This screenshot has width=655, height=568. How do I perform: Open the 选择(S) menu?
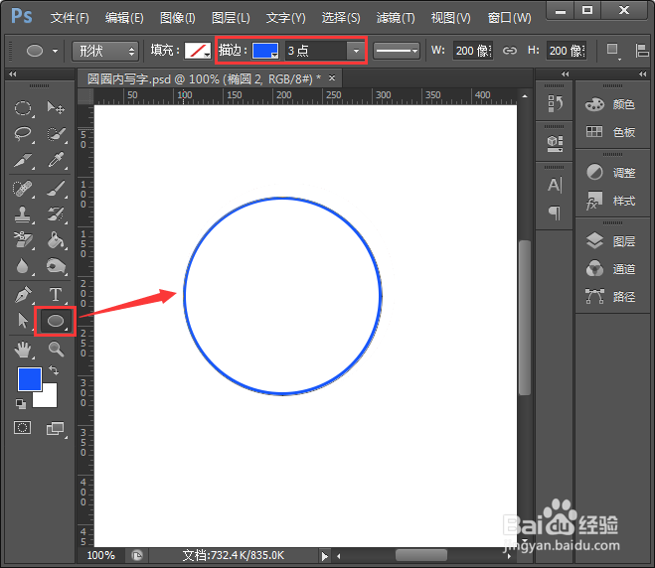[x=341, y=18]
